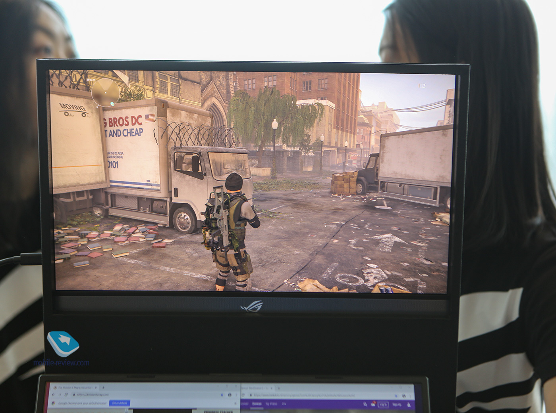Go back in the left Chrome window
The height and width of the screenshot is (413, 556).
click(53, 395)
